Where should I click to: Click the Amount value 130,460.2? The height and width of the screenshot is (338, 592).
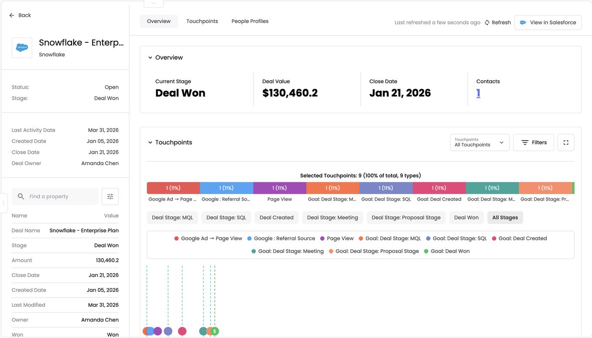(107, 260)
